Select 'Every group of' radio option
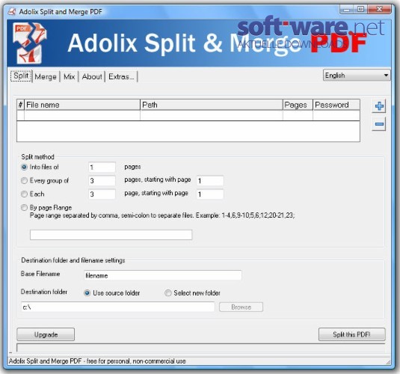400x374 pixels. coord(24,180)
